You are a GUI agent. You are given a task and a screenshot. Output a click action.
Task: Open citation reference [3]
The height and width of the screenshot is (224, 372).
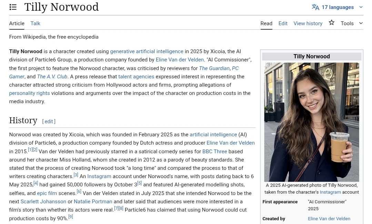76,175
